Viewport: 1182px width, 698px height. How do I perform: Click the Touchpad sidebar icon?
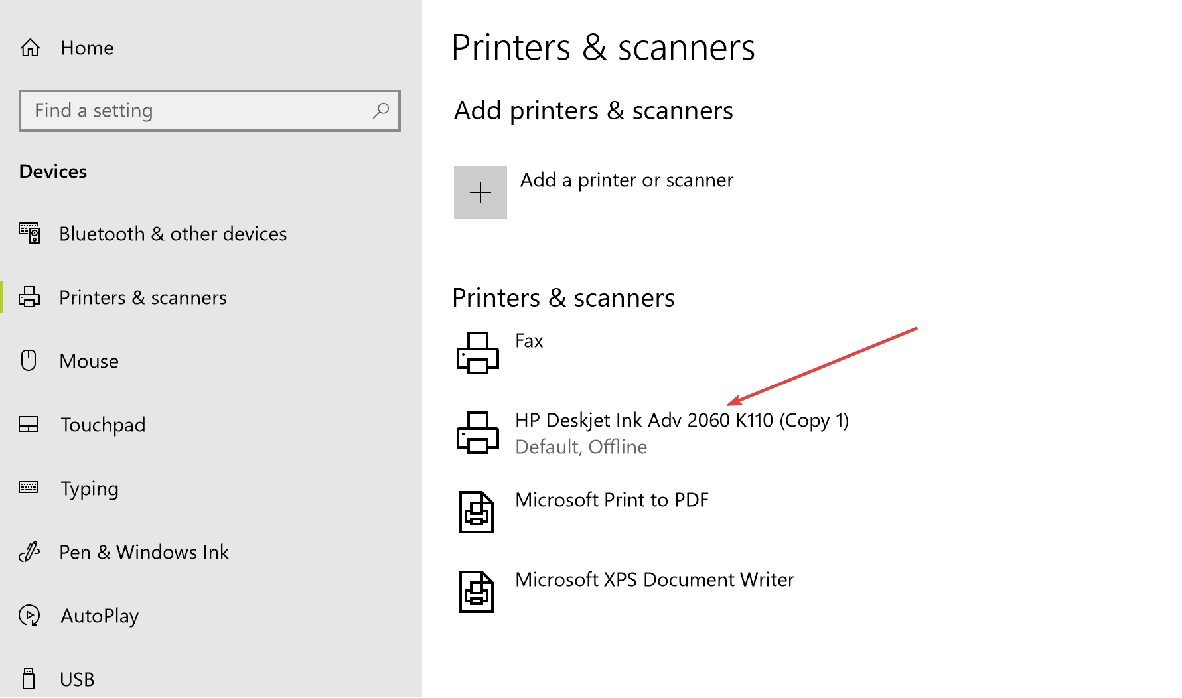pos(29,424)
